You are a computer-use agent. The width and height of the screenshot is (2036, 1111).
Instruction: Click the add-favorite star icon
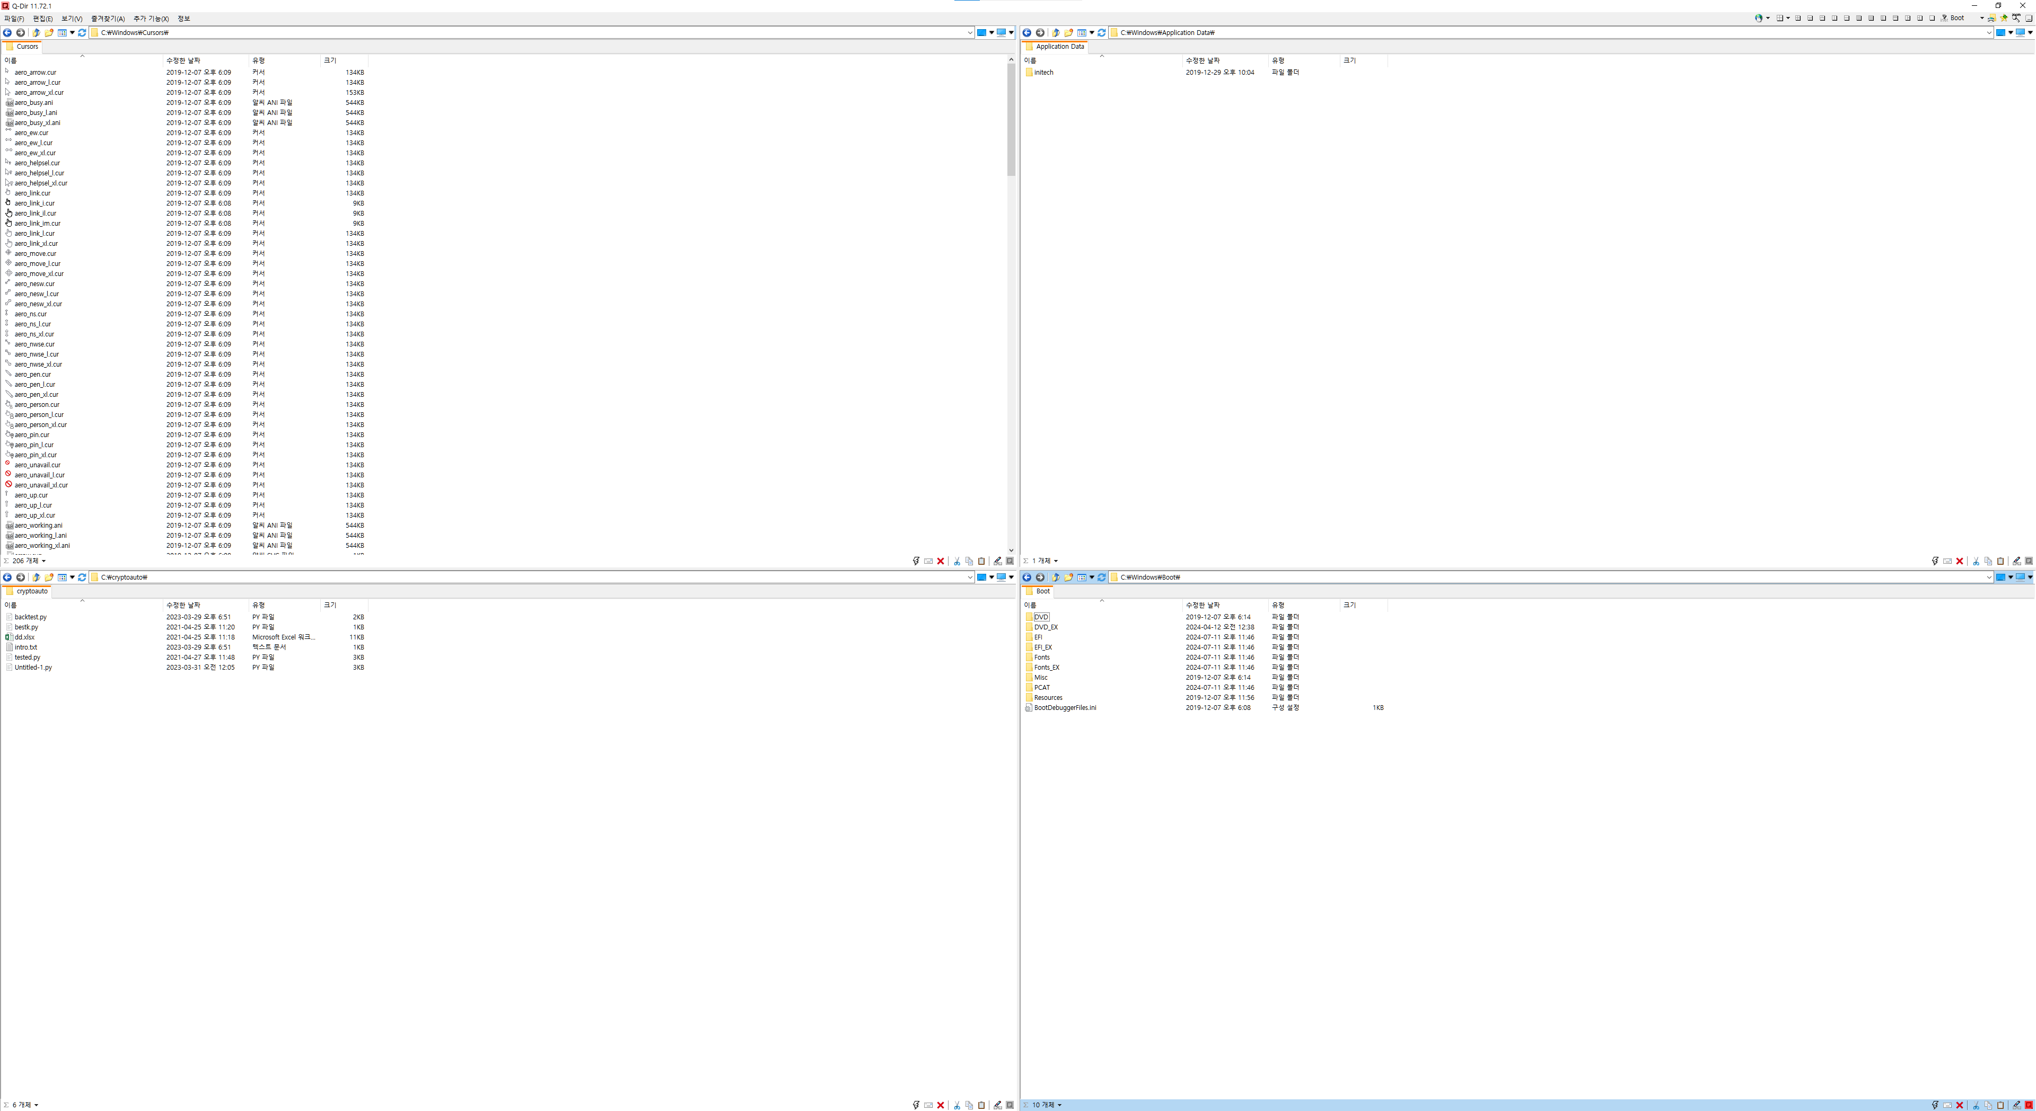click(2004, 18)
